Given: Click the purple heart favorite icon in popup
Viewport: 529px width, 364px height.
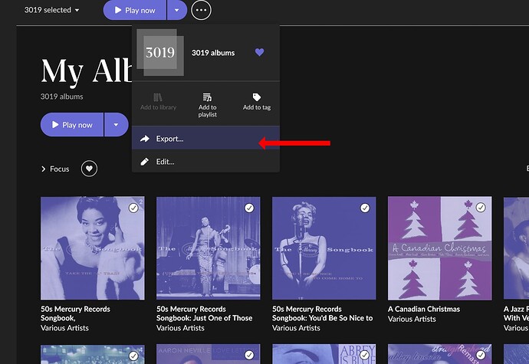Looking at the screenshot, I should (x=259, y=53).
